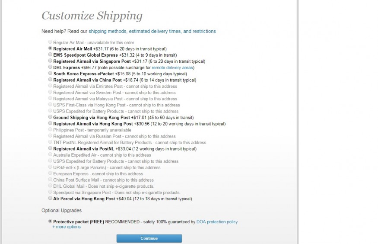Select Registered Airmail via Singapore Post
This screenshot has width=378, height=244.
click(x=51, y=61)
